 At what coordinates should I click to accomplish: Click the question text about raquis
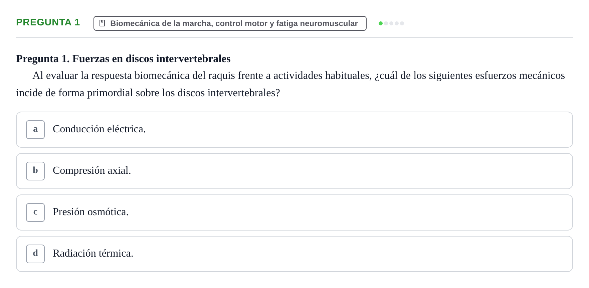290,84
